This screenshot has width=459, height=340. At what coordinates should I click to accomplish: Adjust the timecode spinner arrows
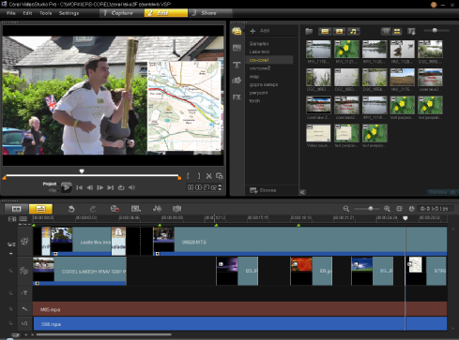(x=220, y=187)
